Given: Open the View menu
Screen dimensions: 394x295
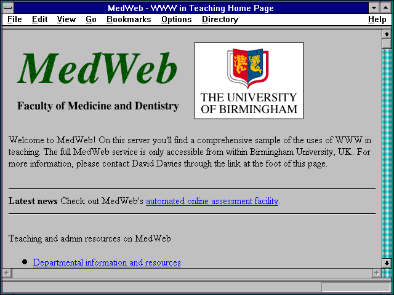Looking at the screenshot, I should [x=66, y=20].
